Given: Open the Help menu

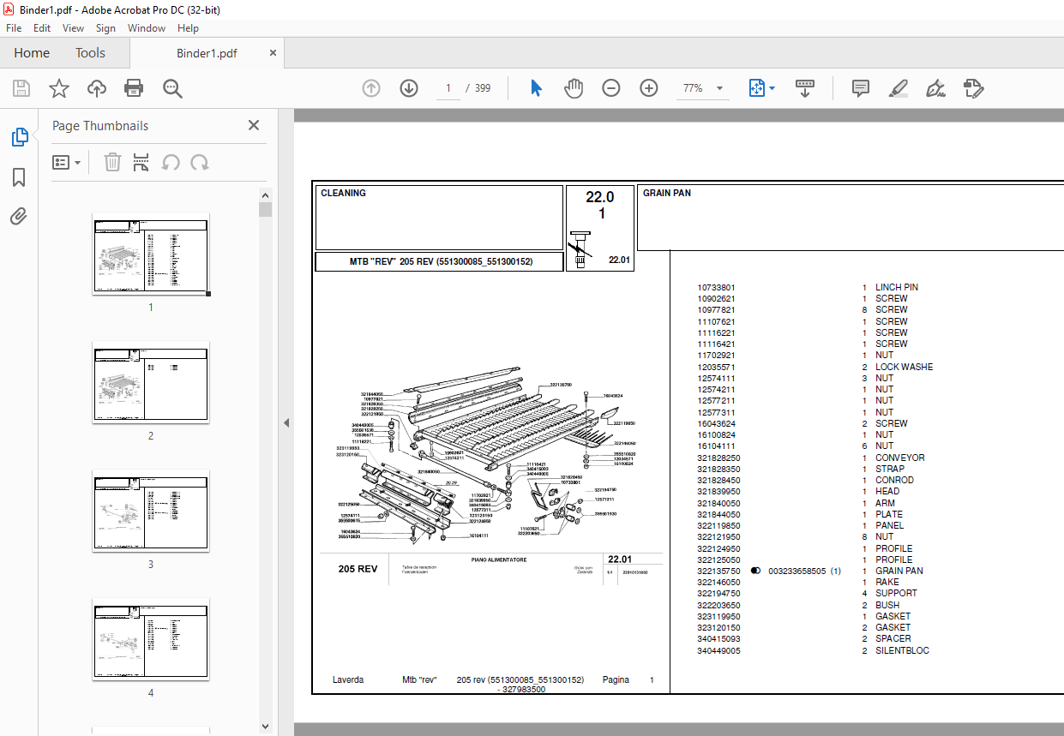Looking at the screenshot, I should (188, 28).
